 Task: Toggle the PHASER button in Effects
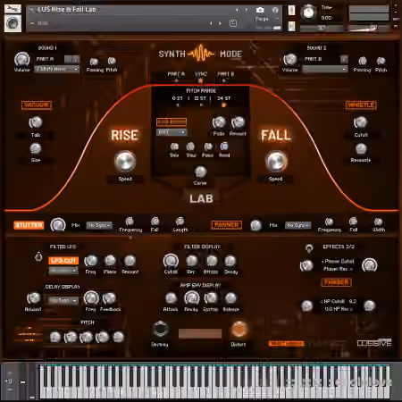[x=337, y=282]
